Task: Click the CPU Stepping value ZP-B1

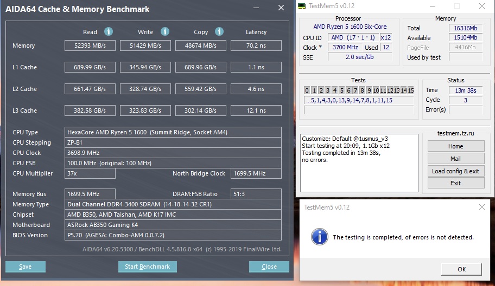Action: [x=173, y=142]
